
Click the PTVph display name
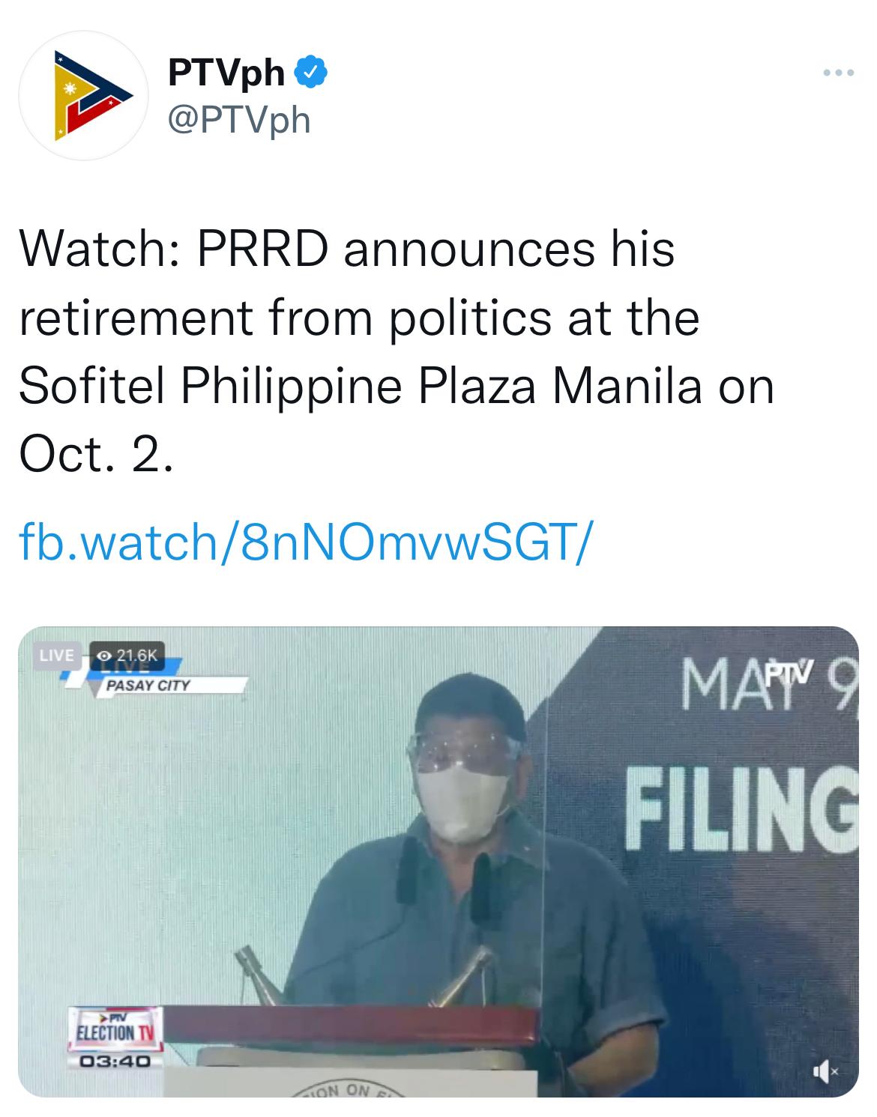[x=226, y=73]
